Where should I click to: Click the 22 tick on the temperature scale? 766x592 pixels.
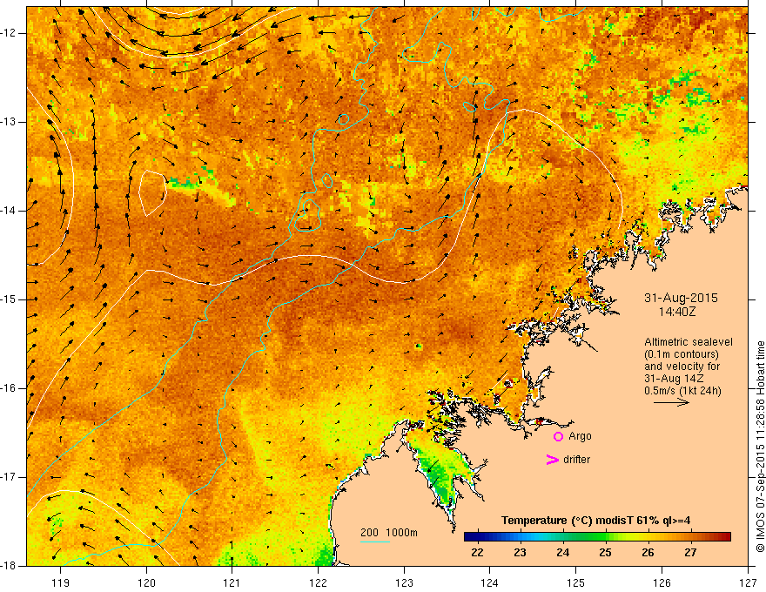click(x=477, y=553)
